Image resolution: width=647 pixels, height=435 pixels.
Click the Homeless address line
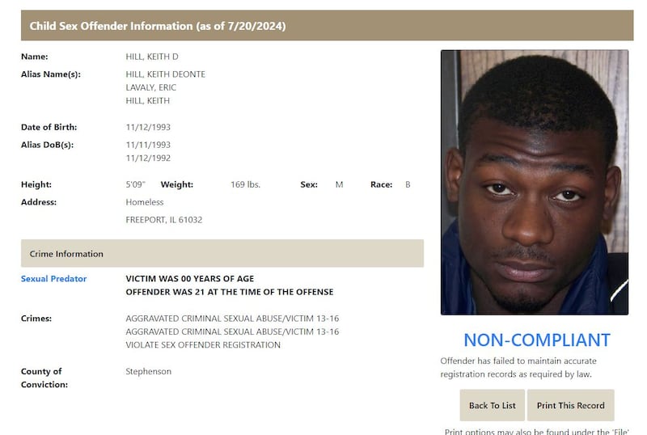pyautogui.click(x=145, y=202)
